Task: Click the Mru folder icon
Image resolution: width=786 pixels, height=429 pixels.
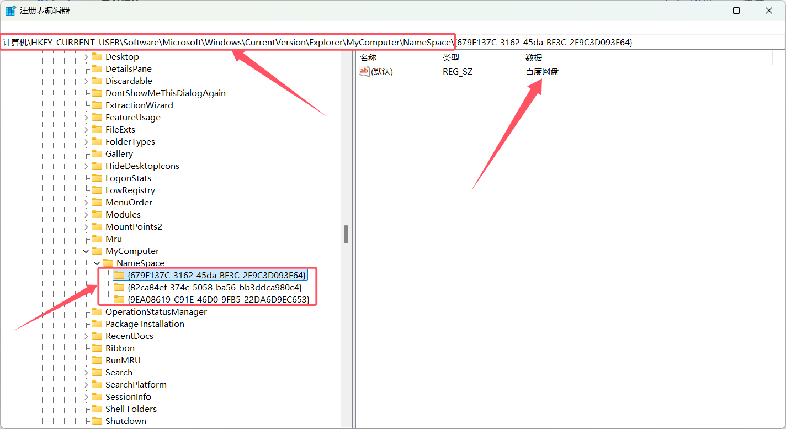Action: coord(97,239)
